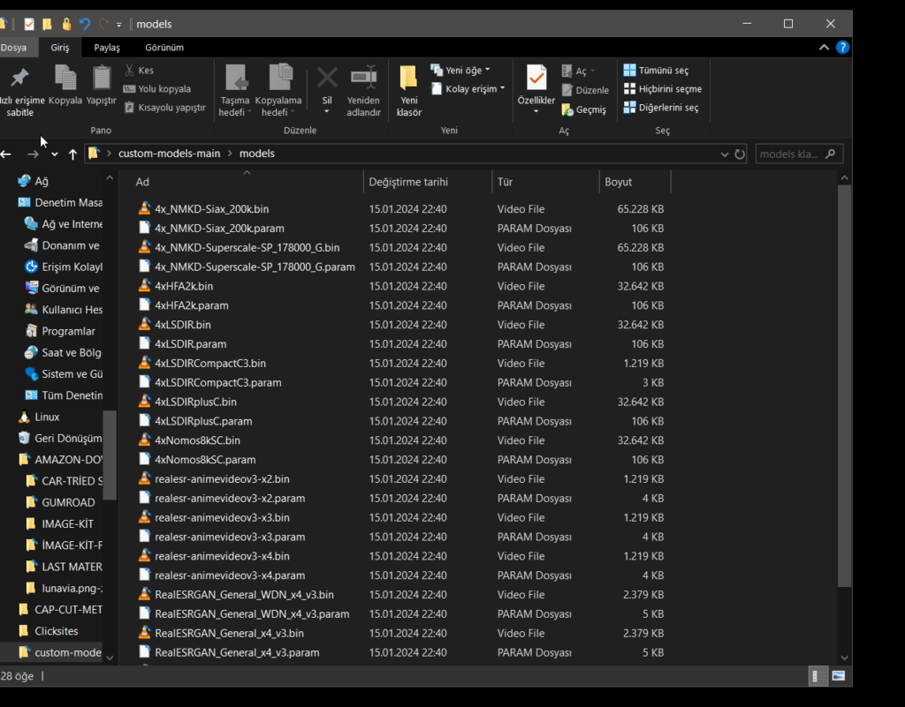Create a folder with Yeni klasör

coord(408,90)
